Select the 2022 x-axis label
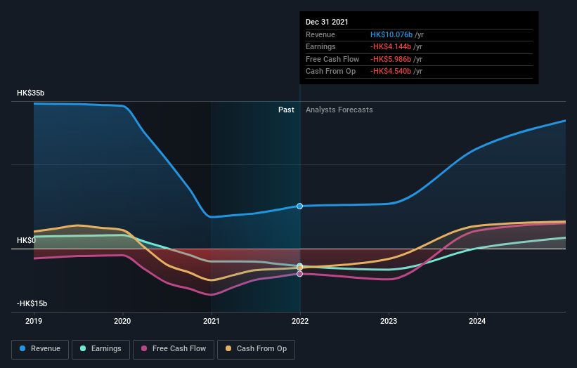 point(300,322)
